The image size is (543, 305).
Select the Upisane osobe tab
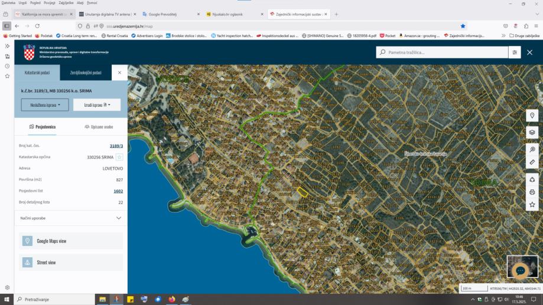(98, 127)
